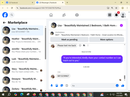Open the Chrome profile icon
Viewport: 130px width, 97px height.
122,8
